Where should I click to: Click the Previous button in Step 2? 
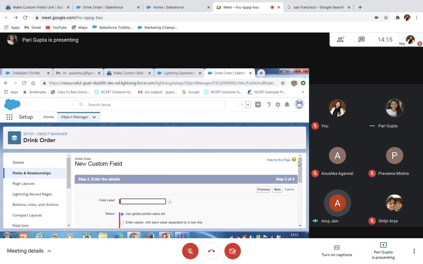coord(263,189)
